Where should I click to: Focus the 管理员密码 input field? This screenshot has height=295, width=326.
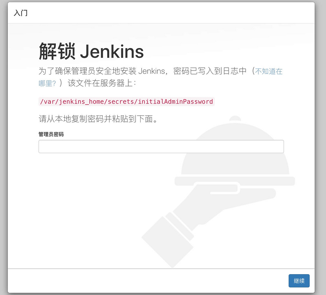point(161,147)
